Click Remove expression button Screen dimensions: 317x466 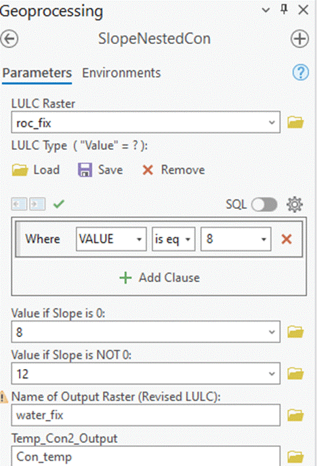(x=173, y=170)
